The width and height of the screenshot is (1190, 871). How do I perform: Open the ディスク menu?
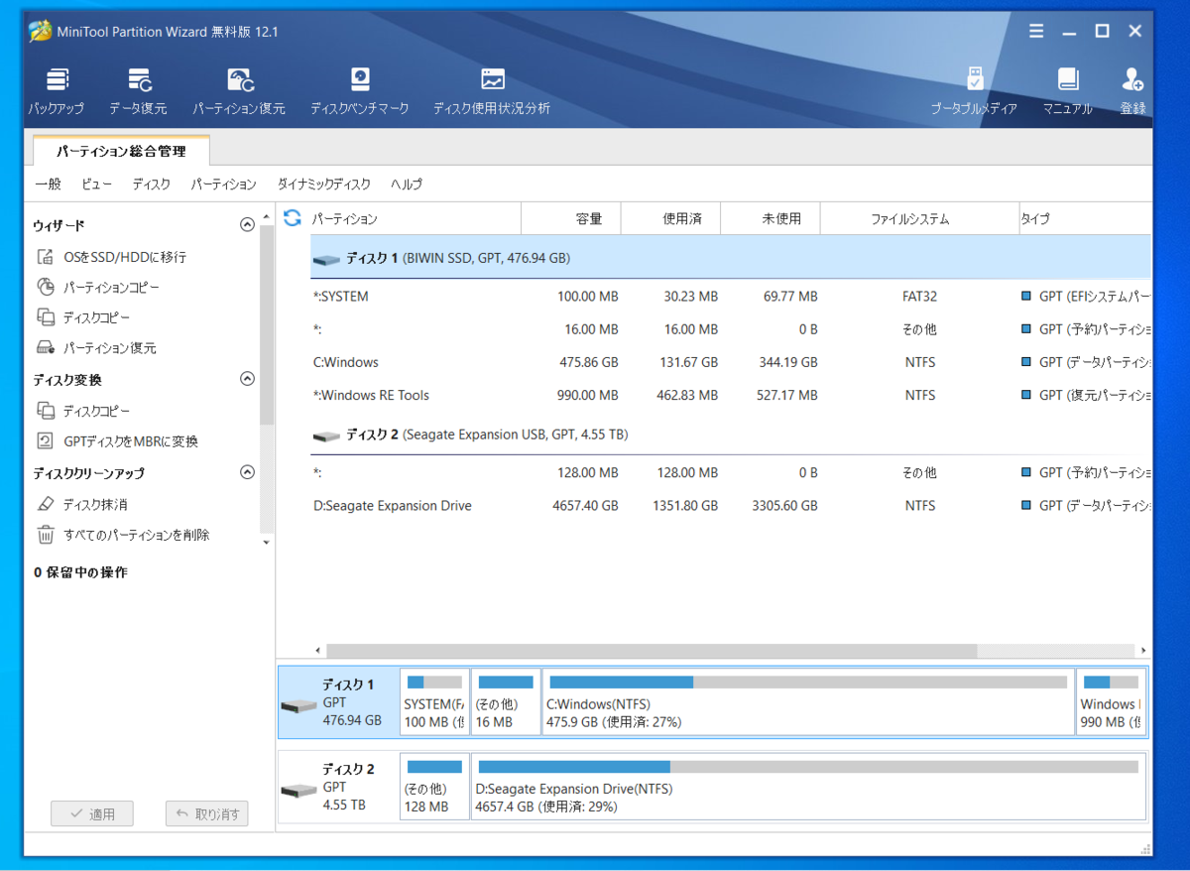pyautogui.click(x=151, y=185)
